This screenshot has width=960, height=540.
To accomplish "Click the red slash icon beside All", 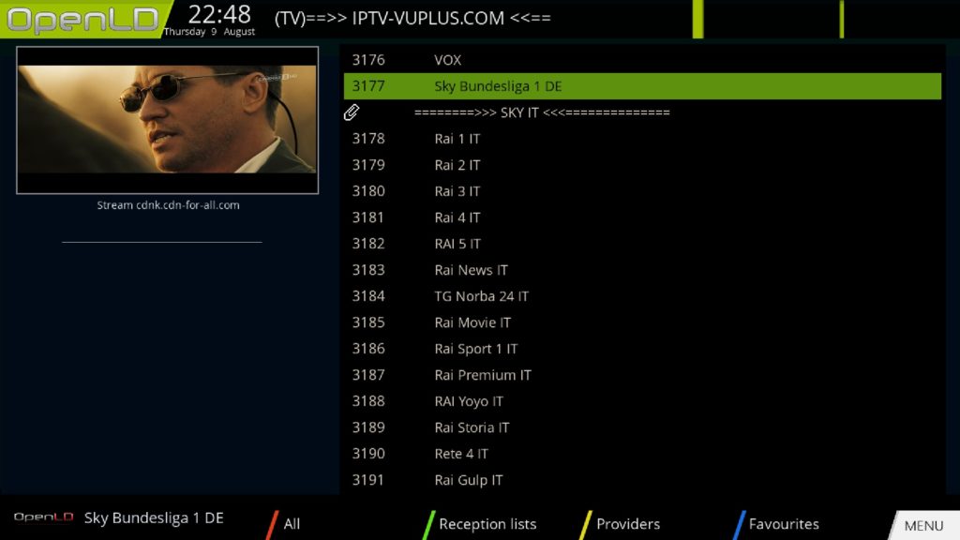I will point(272,523).
